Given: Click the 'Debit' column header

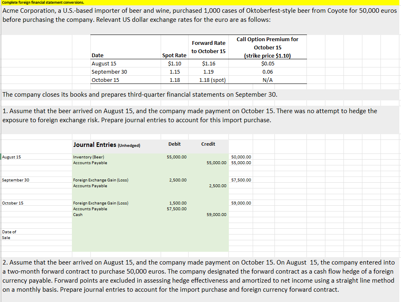Looking at the screenshot, I should tap(175, 144).
